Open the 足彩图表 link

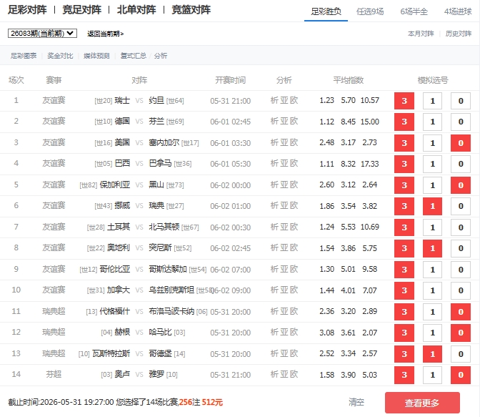click(24, 56)
